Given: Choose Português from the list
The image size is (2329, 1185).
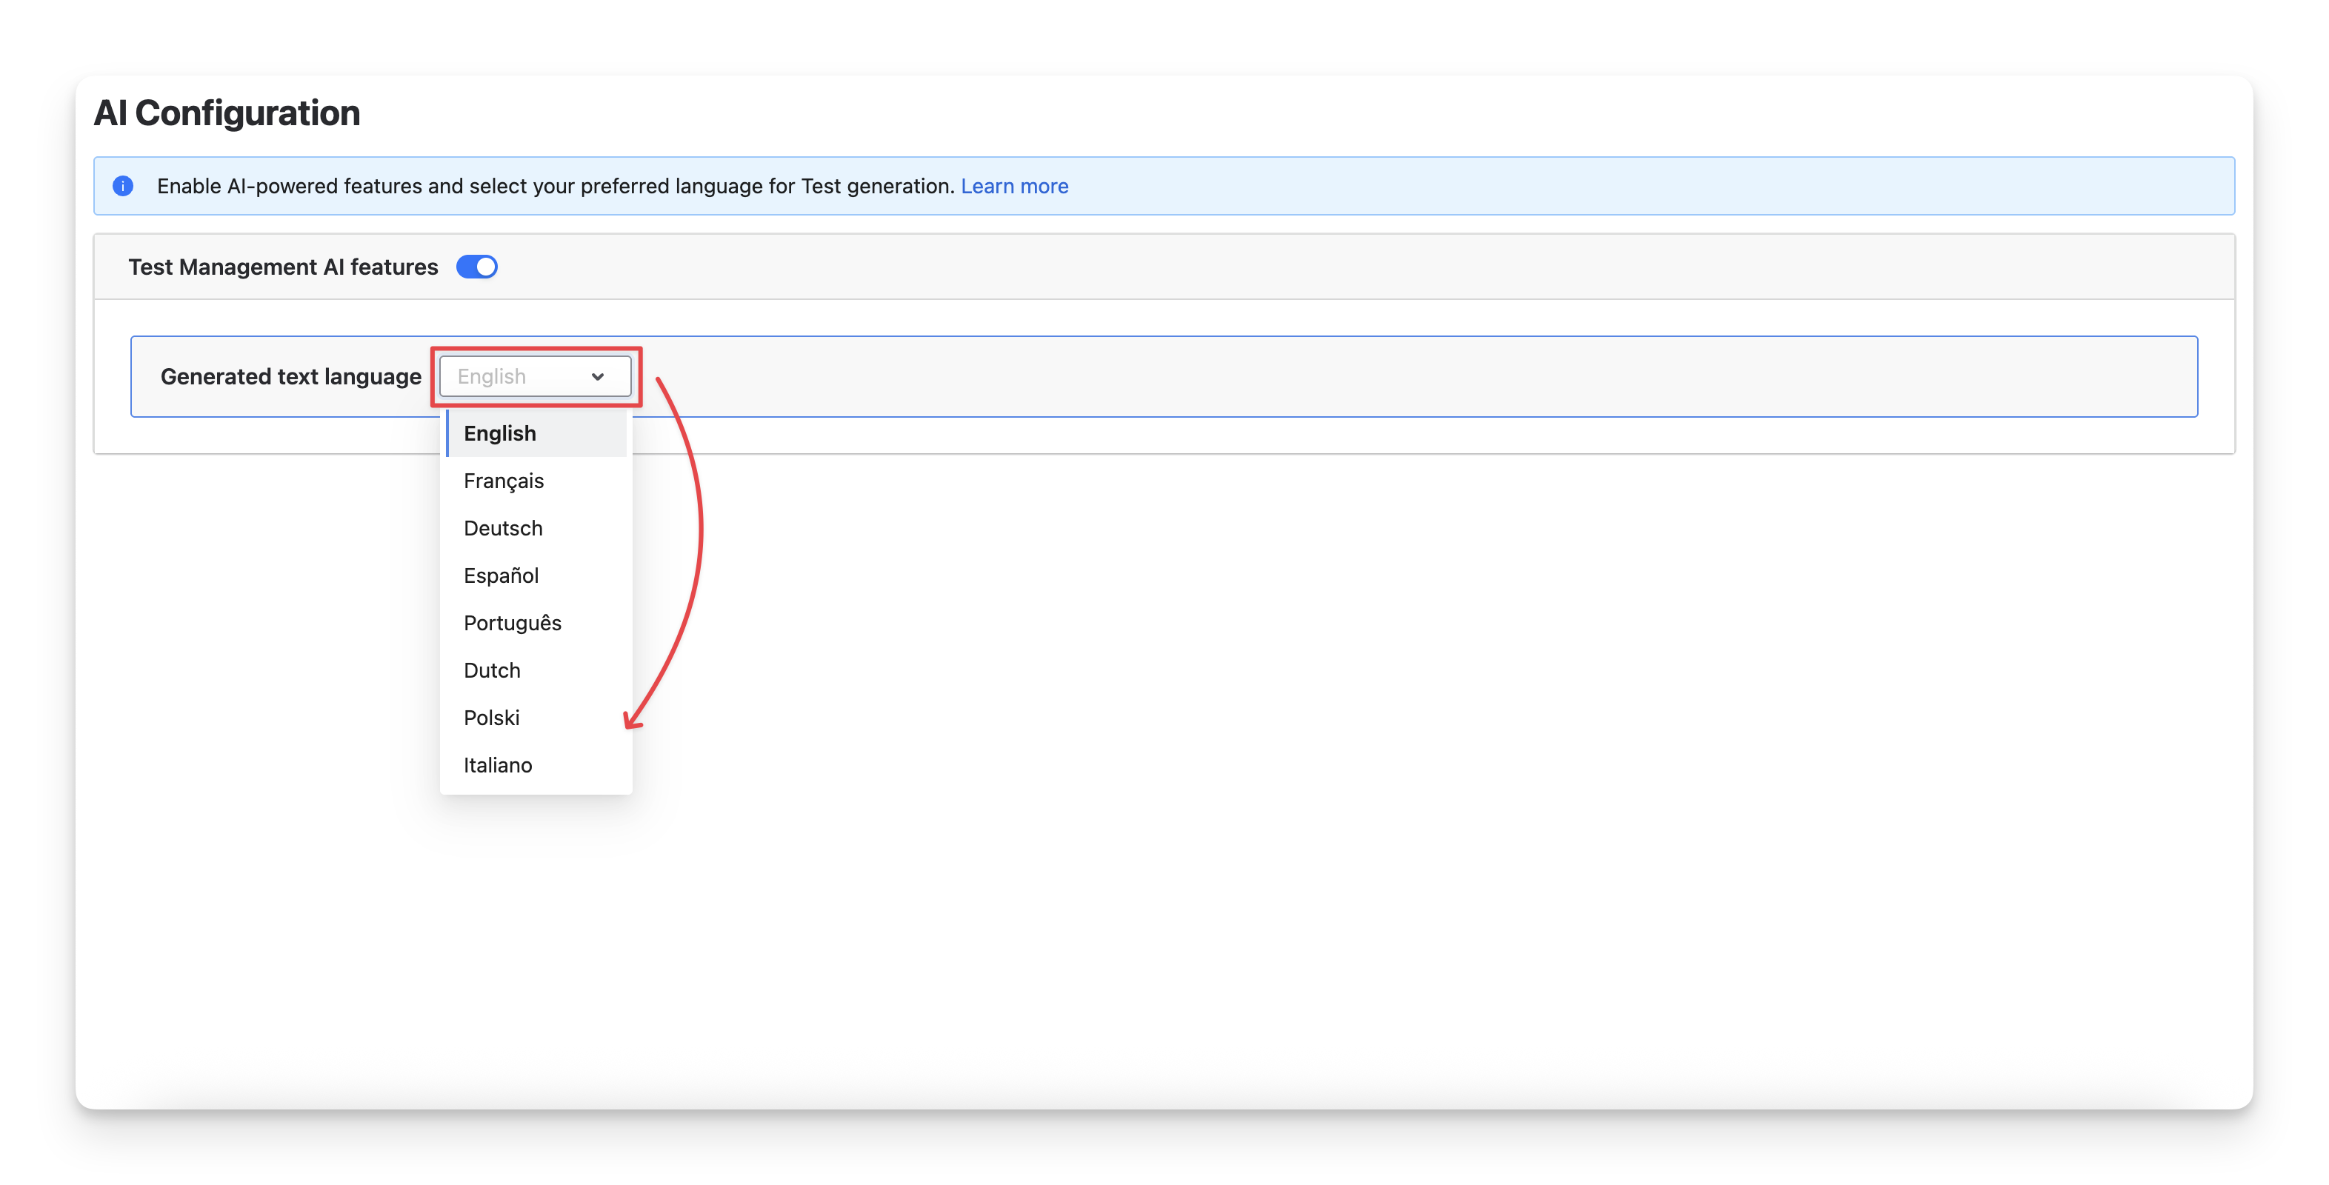Looking at the screenshot, I should (x=512, y=624).
